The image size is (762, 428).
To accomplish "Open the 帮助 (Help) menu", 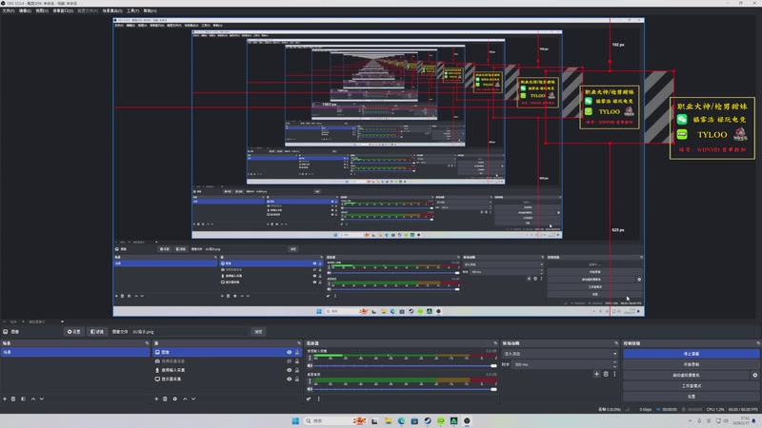I will point(150,10).
